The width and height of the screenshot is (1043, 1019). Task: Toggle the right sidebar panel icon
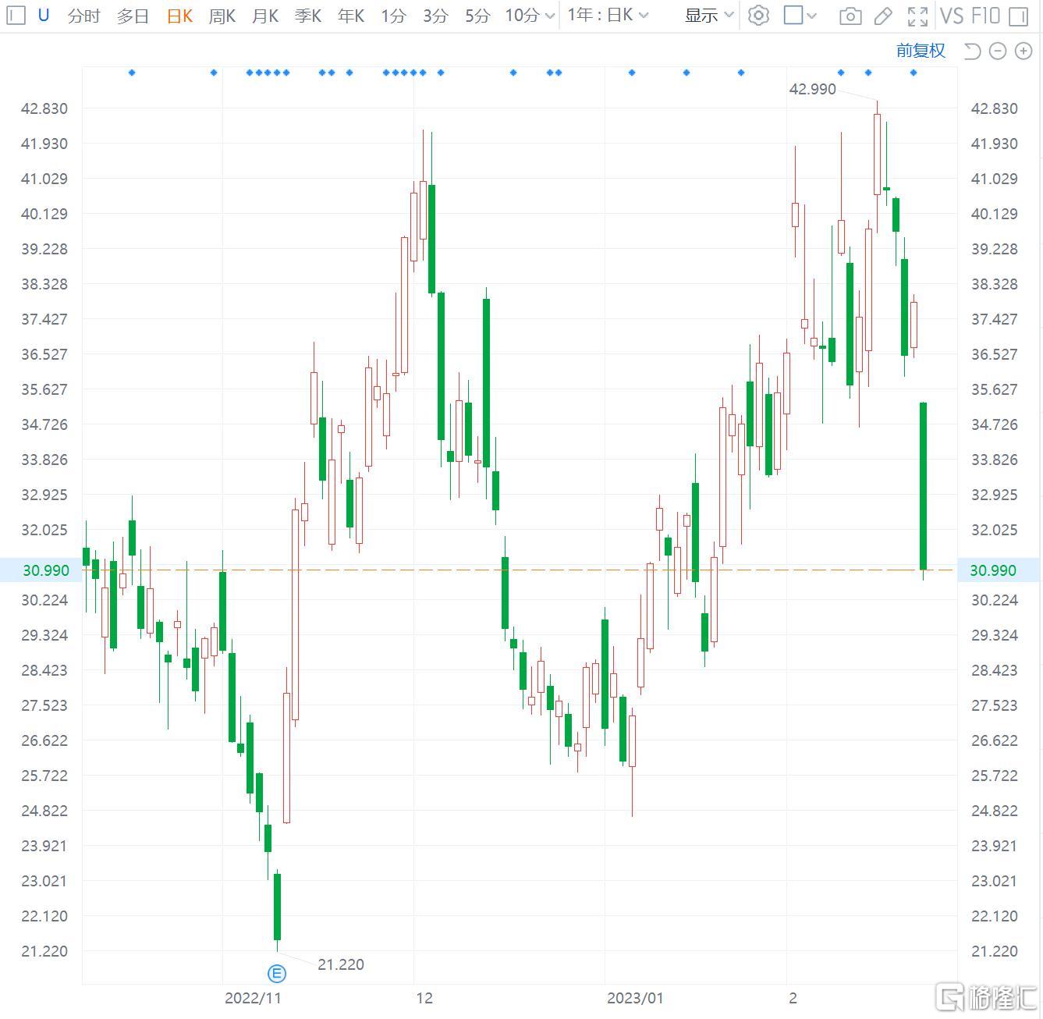tap(1018, 16)
